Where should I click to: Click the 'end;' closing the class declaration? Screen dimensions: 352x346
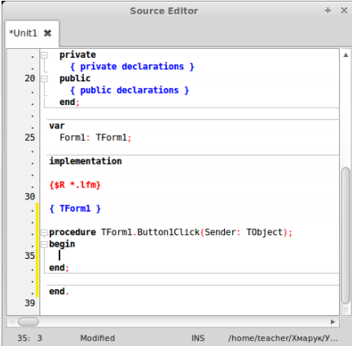tap(69, 103)
